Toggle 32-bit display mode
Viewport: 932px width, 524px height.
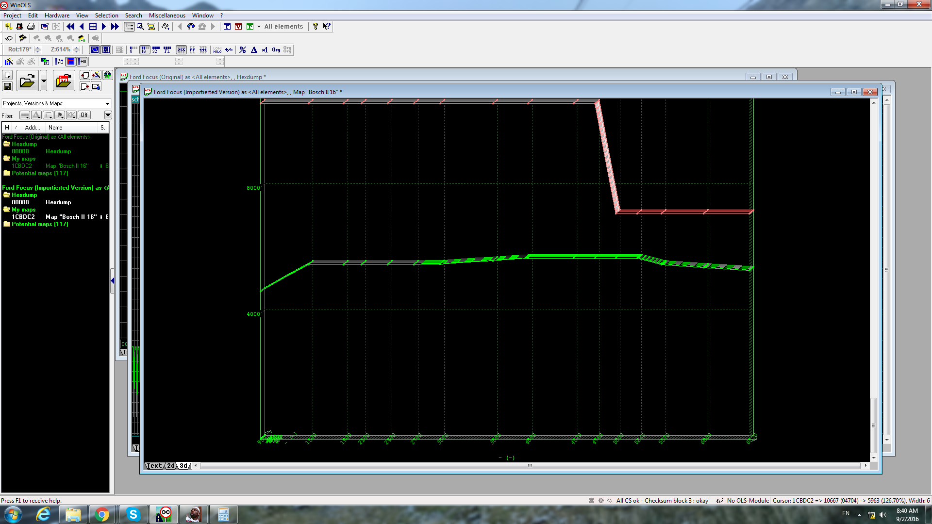[x=155, y=49]
